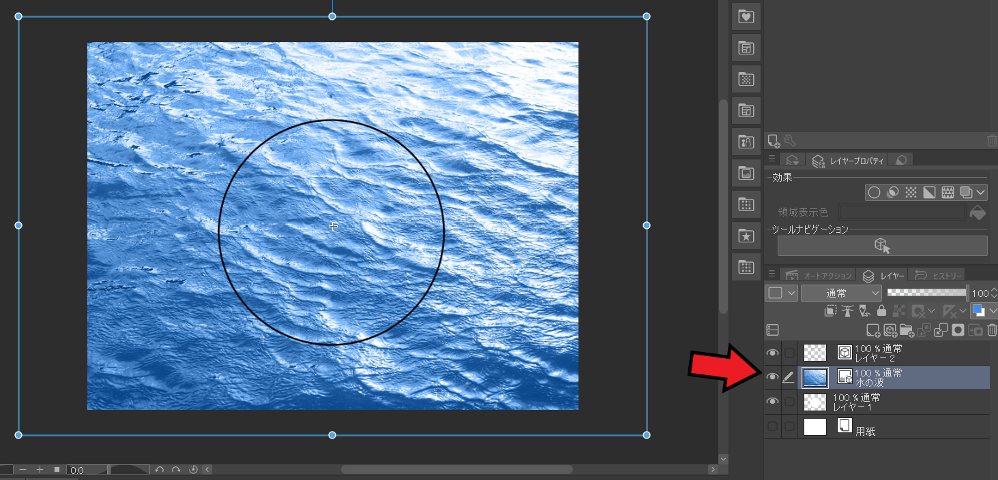Image resolution: width=998 pixels, height=480 pixels.
Task: Click the ツールナビゲーション object tool button
Action: [882, 246]
